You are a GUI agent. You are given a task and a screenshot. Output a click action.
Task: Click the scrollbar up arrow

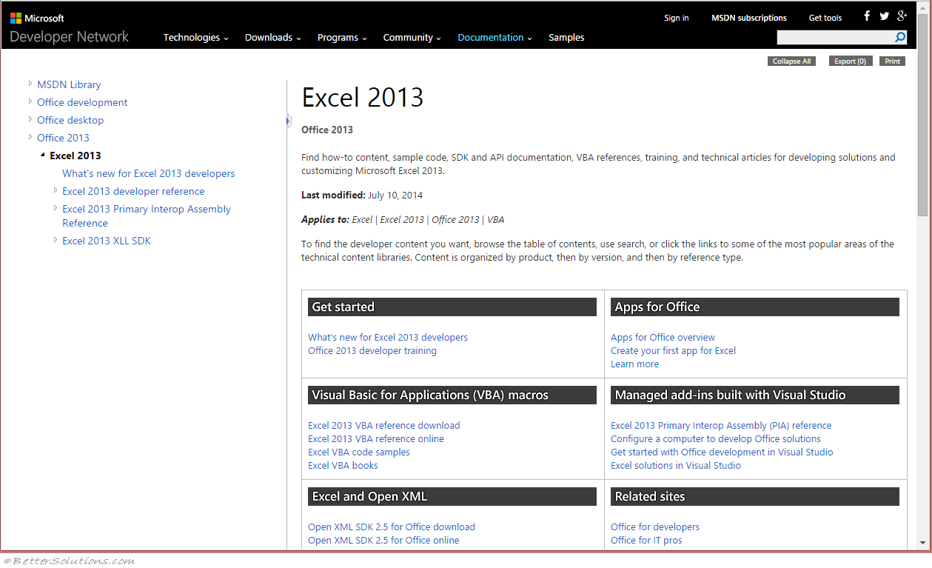coord(923,8)
